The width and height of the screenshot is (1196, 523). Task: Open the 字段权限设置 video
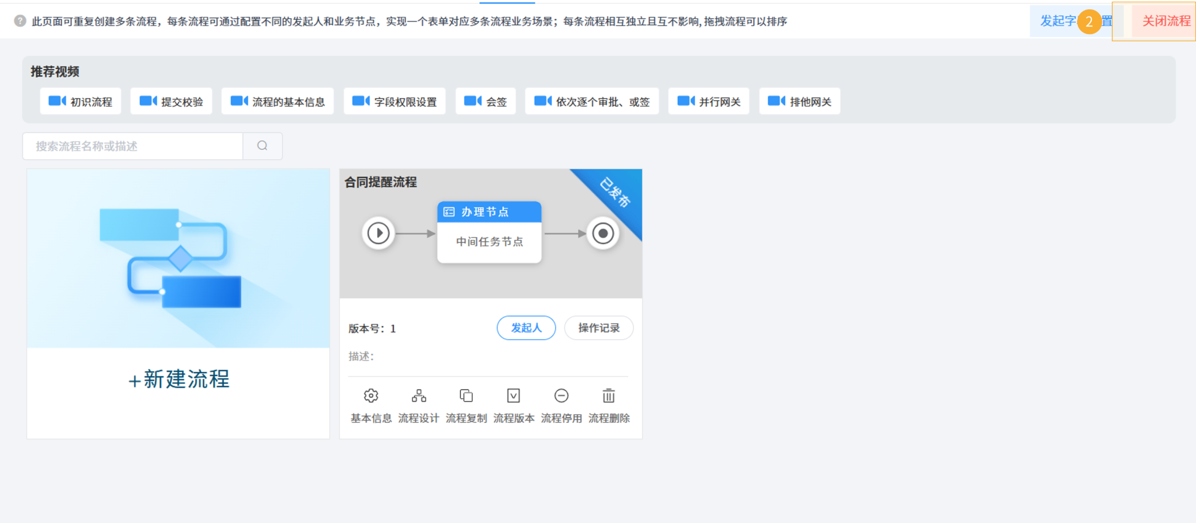[x=394, y=101]
